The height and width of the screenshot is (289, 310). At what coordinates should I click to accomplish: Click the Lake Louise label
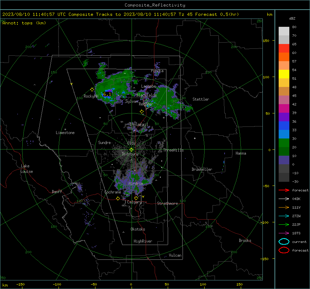(x=27, y=169)
